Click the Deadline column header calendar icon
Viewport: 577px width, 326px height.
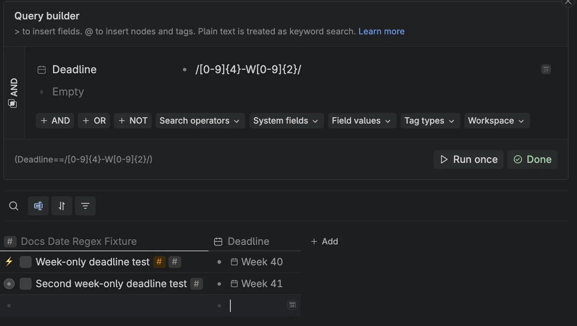coord(218,241)
